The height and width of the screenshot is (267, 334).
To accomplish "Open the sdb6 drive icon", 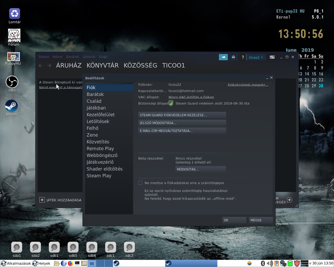I will (92, 247).
